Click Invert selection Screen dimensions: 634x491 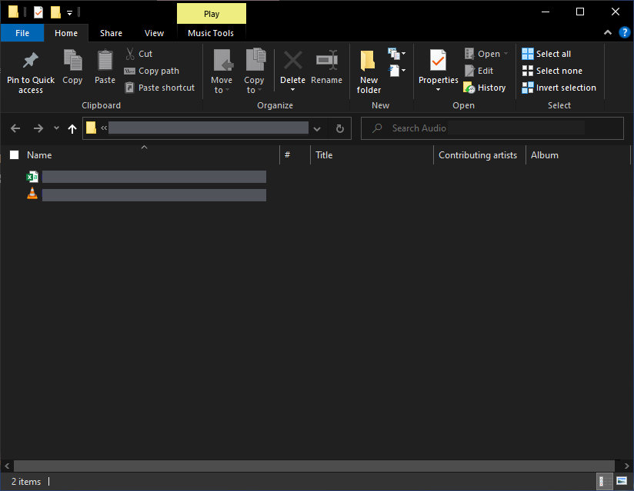pyautogui.click(x=559, y=88)
